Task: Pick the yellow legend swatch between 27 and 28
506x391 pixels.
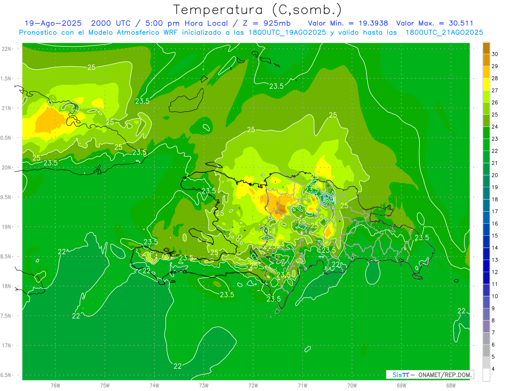Action: click(486, 84)
